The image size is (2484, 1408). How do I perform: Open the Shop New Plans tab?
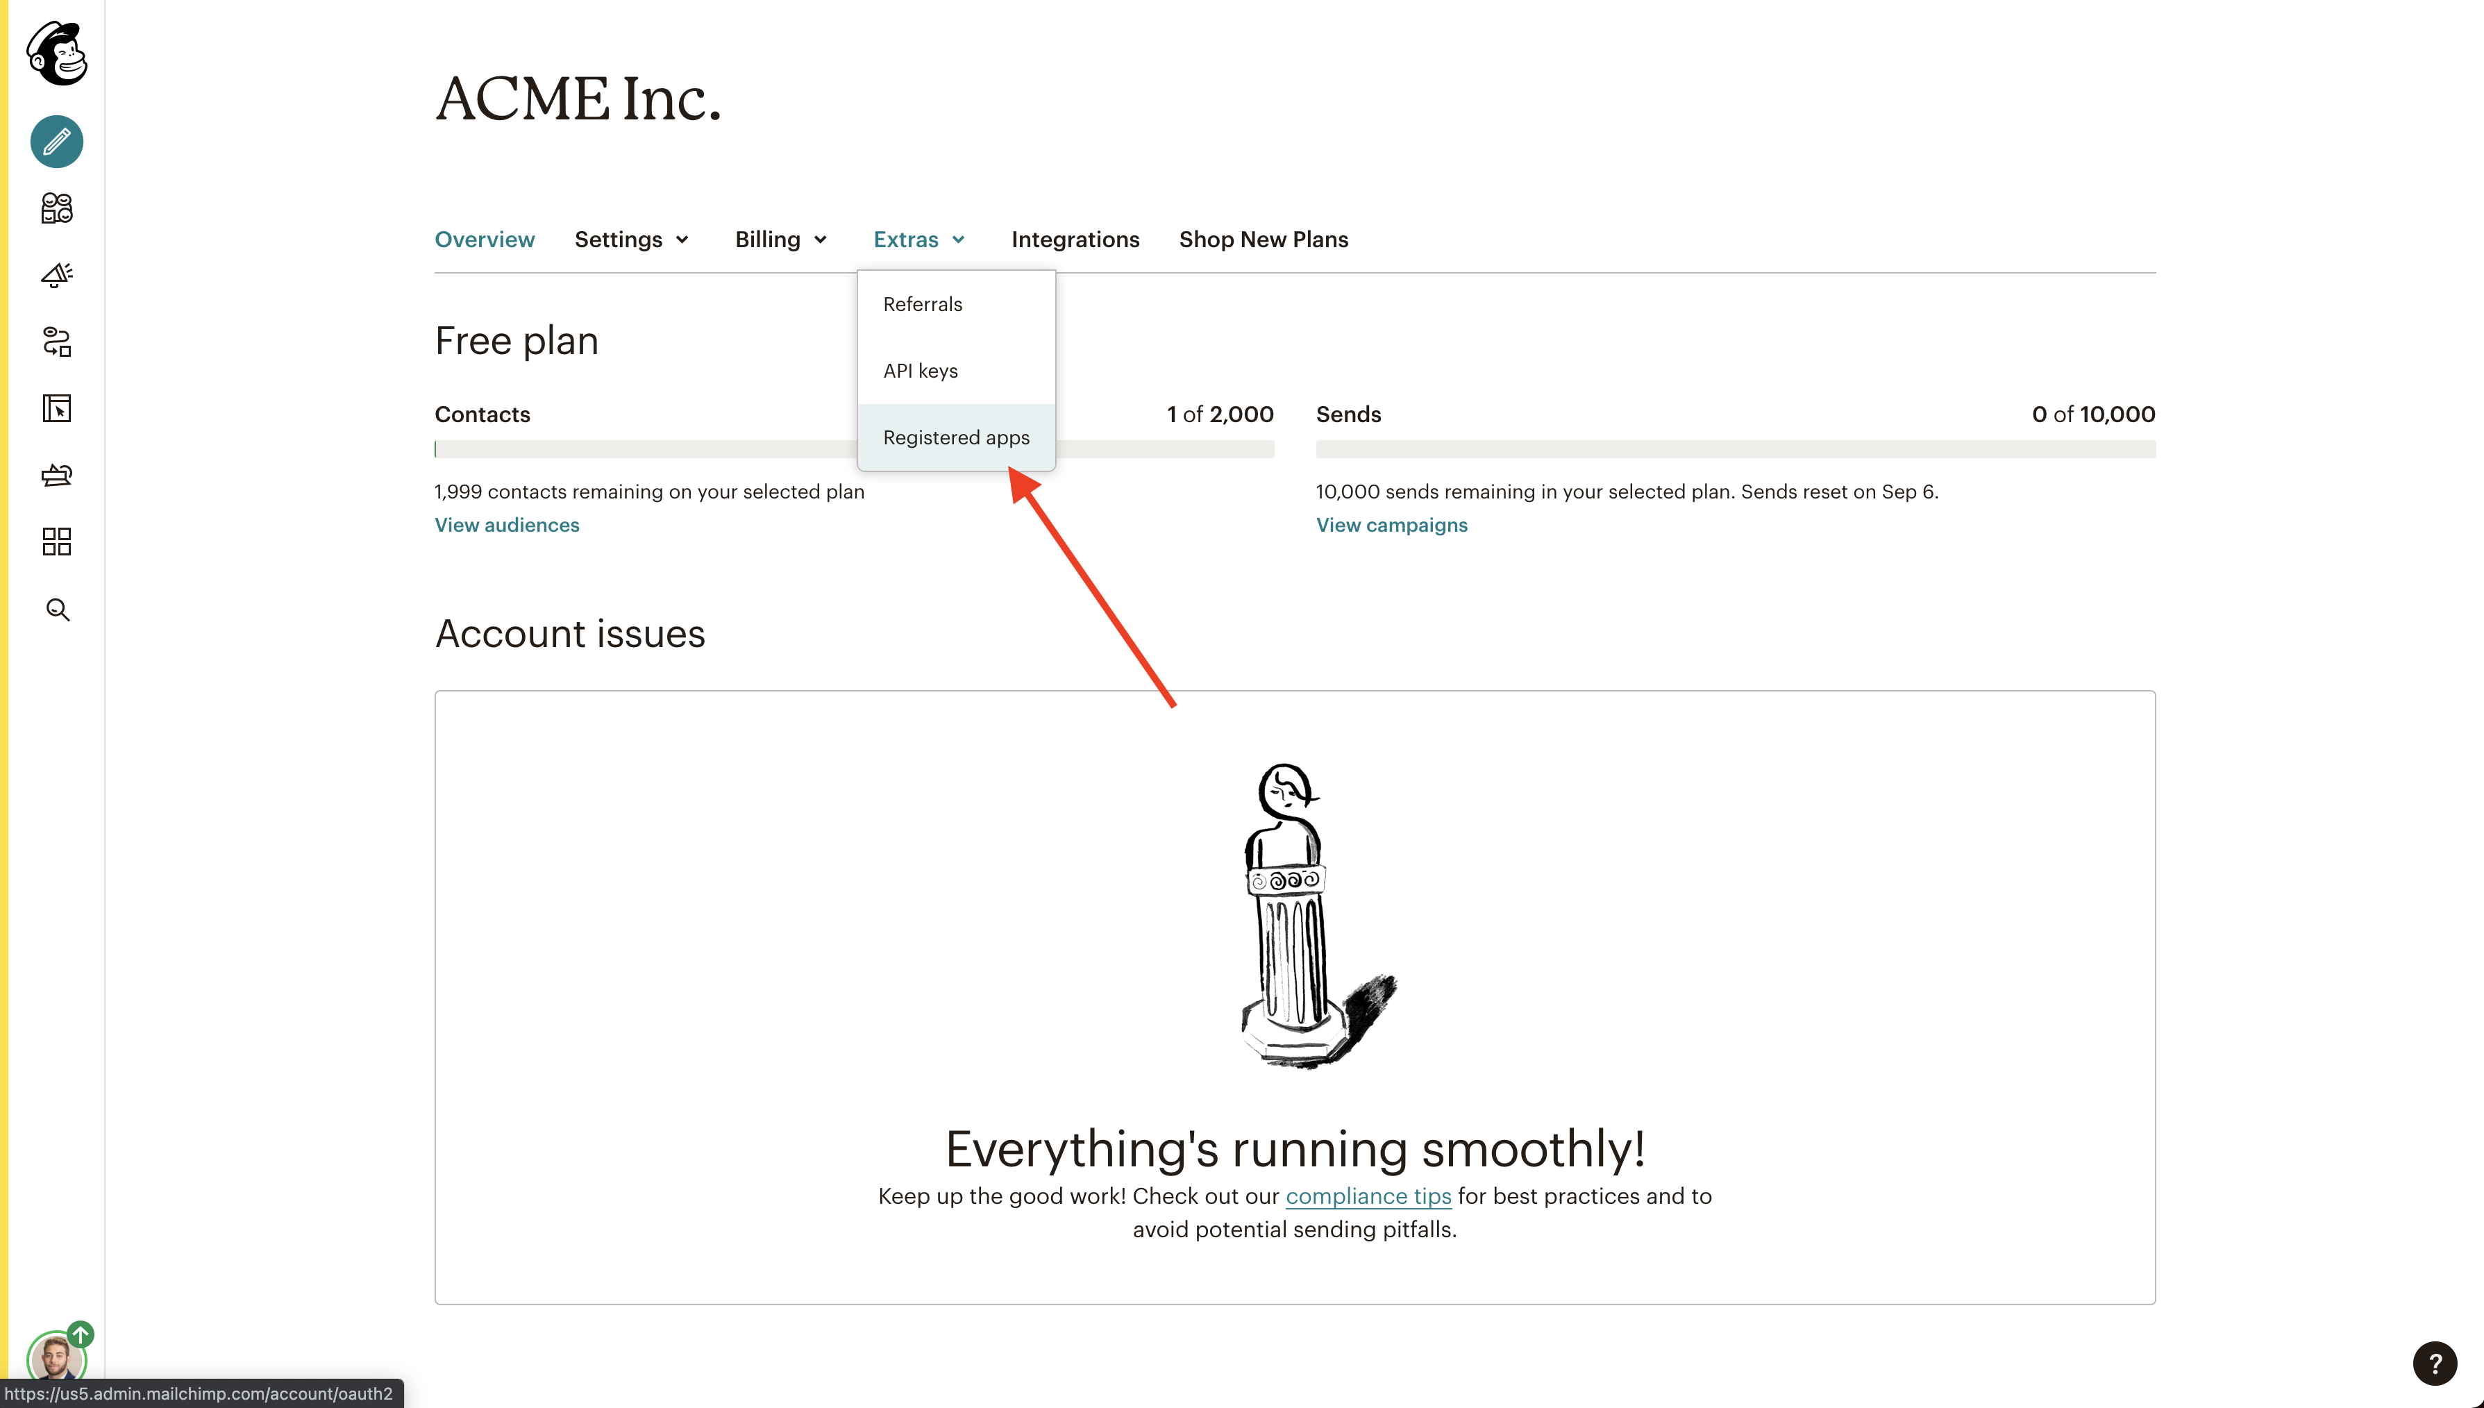[1263, 239]
